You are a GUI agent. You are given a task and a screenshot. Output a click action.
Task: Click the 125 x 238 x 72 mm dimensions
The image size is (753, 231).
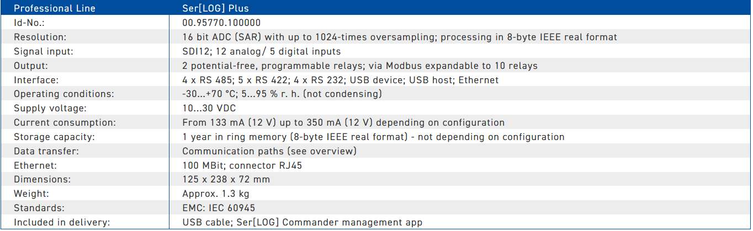(x=226, y=180)
